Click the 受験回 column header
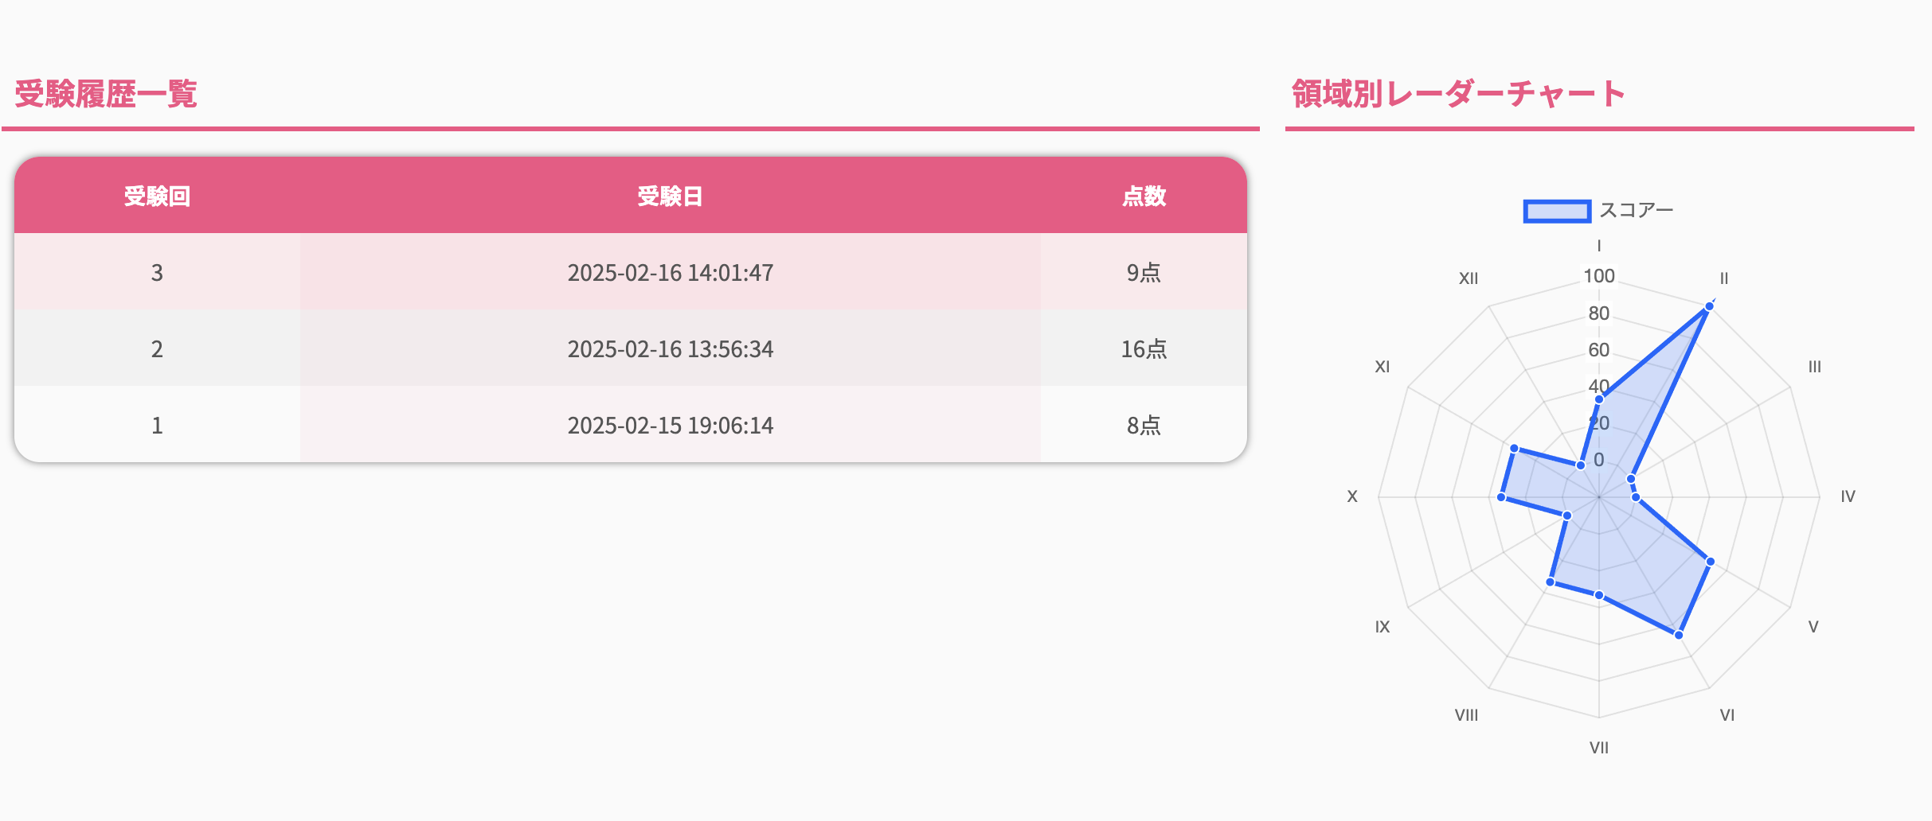This screenshot has height=821, width=1932. tap(157, 196)
